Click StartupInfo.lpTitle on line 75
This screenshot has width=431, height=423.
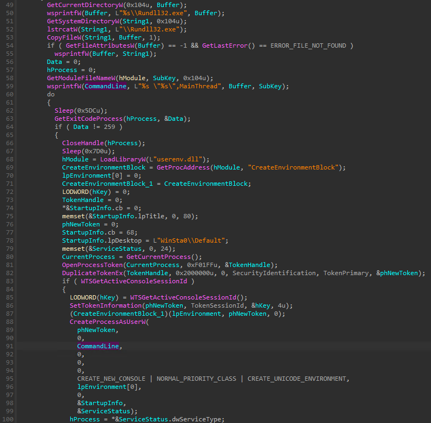128,216
